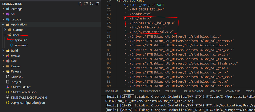255x112 pixels.
Task: Switch to the PROBLEMS panel tab
Action: click(x=112, y=91)
